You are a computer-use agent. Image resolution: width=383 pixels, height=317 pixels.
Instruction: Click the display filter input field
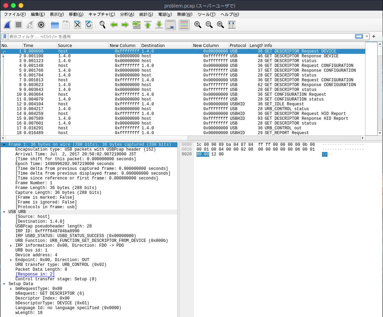[181, 36]
